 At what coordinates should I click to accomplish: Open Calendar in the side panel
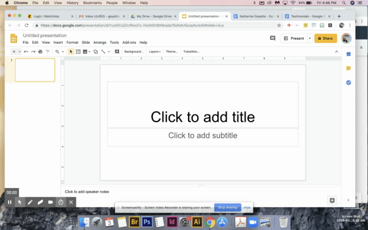[348, 54]
